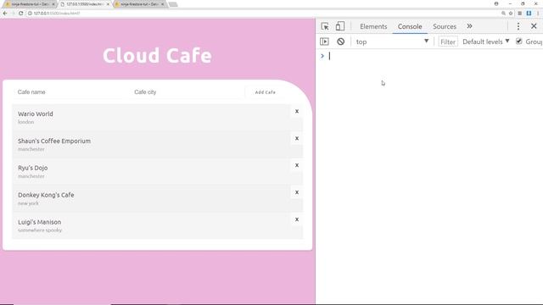
Task: Switch to the Console tab
Action: pyautogui.click(x=410, y=26)
